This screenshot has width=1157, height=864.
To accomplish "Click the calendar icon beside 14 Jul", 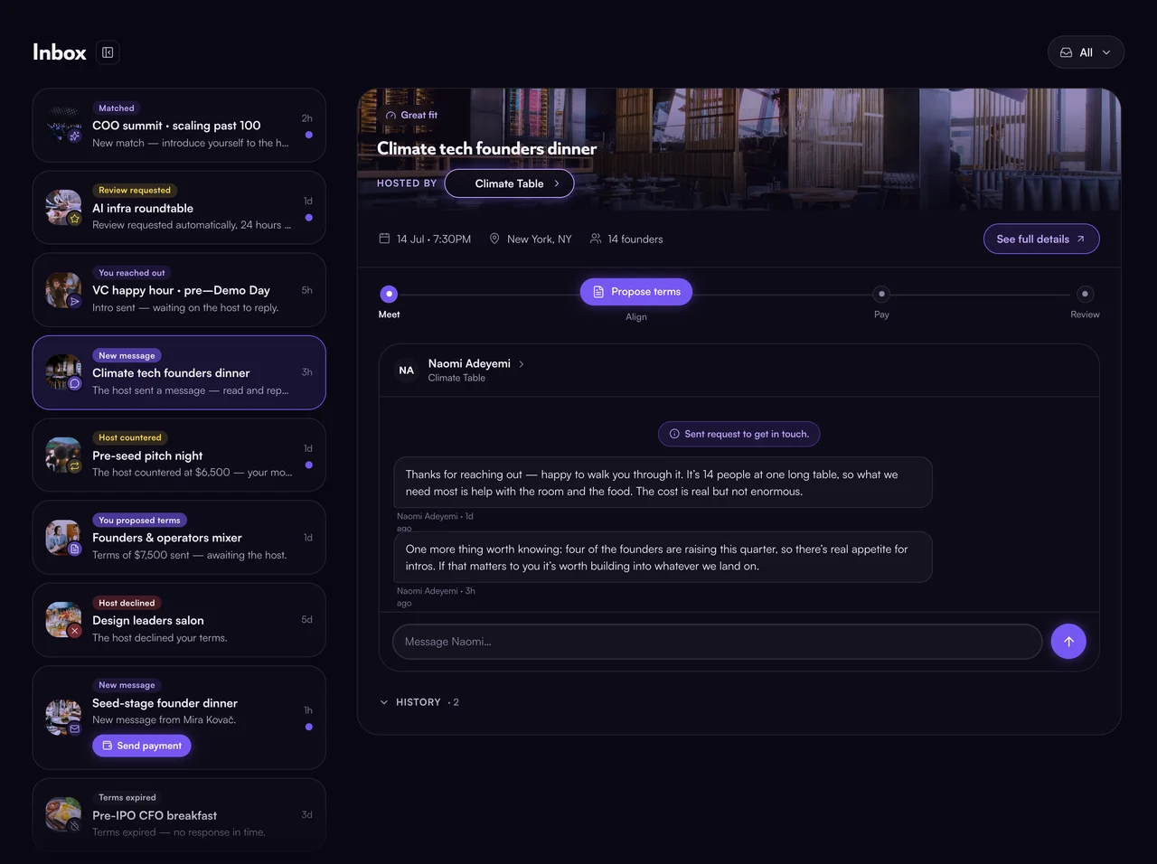I will [x=384, y=239].
